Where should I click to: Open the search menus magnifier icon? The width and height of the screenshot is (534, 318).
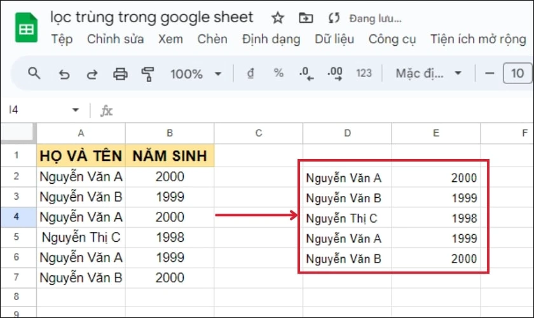click(34, 73)
